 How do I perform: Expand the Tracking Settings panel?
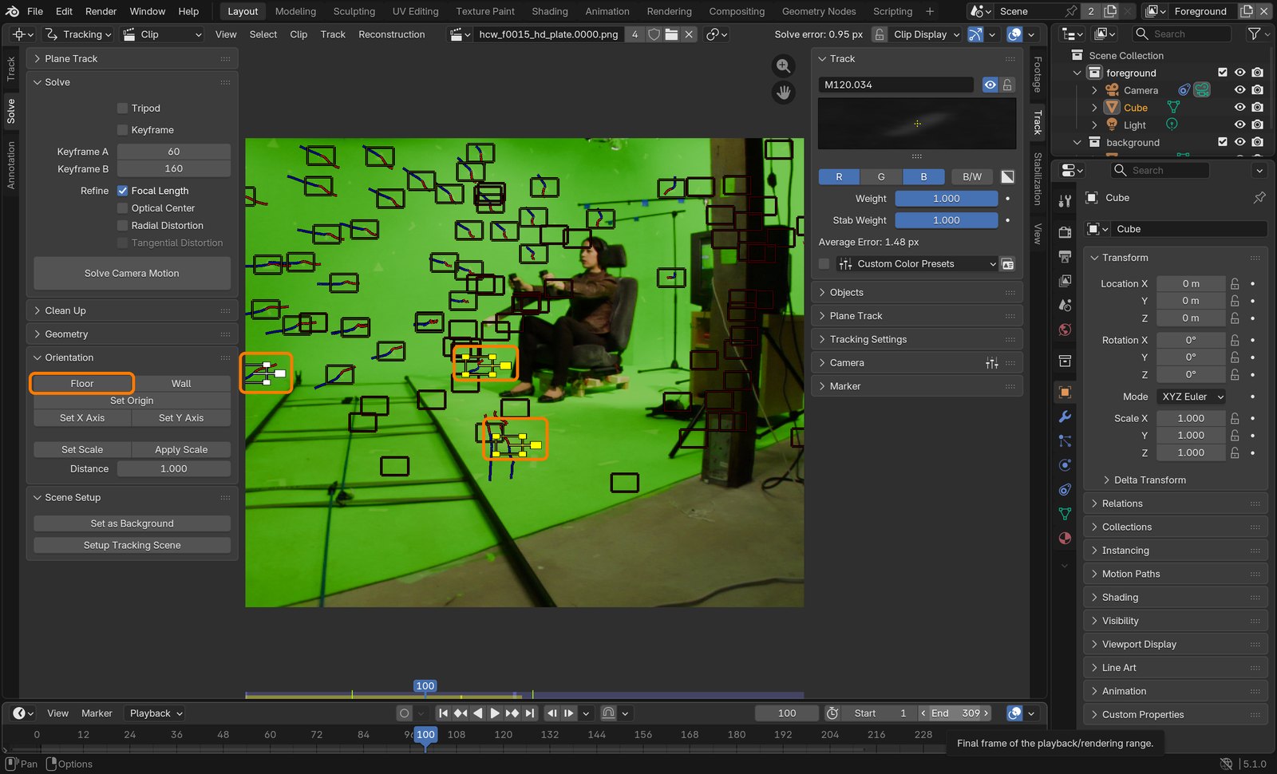point(917,339)
